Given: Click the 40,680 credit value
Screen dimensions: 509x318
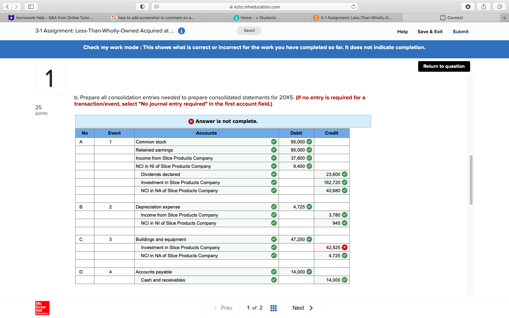Looking at the screenshot, I should tap(333, 190).
